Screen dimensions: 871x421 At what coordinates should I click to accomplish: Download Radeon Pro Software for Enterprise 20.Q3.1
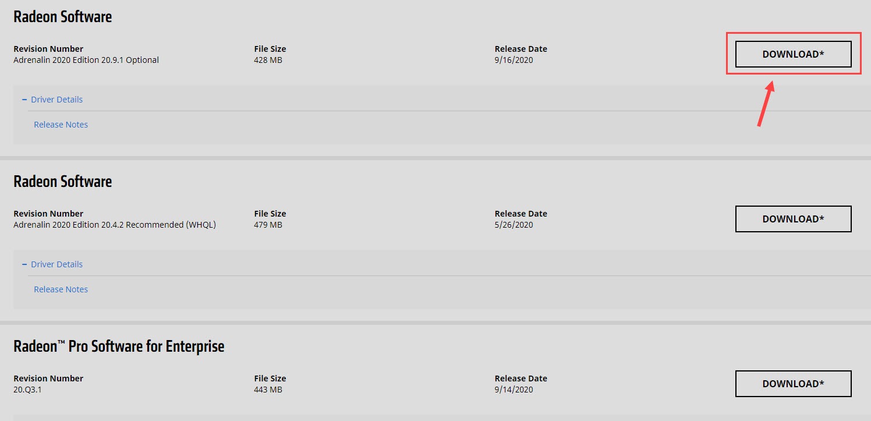click(x=793, y=384)
